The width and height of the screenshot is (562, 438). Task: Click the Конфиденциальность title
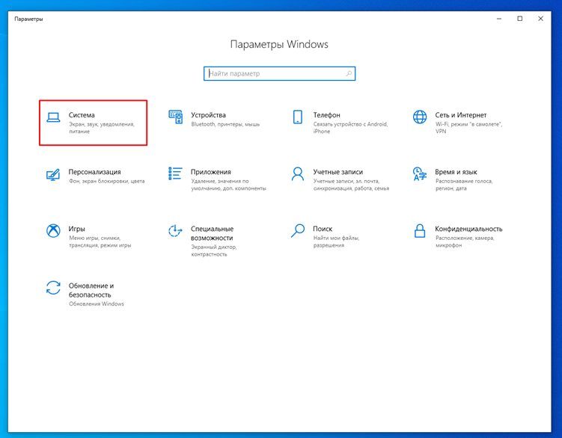pos(468,229)
